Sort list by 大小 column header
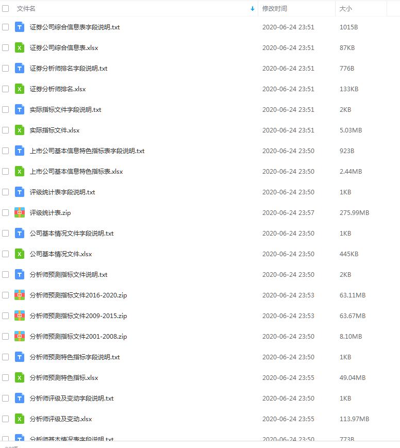400x448 pixels. [345, 9]
